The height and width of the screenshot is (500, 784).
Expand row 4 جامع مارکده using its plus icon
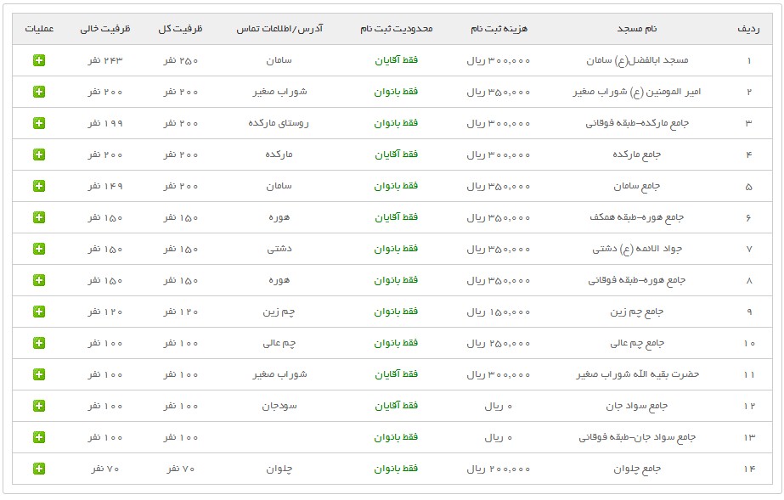click(39, 154)
